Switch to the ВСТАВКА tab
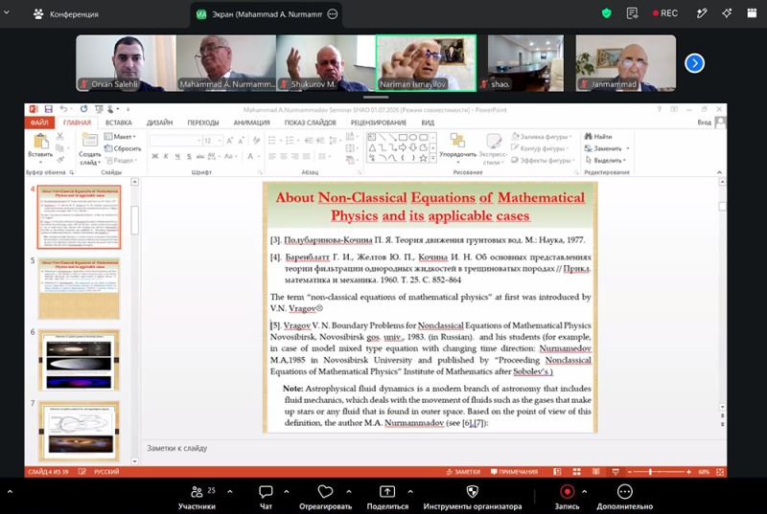 point(119,123)
